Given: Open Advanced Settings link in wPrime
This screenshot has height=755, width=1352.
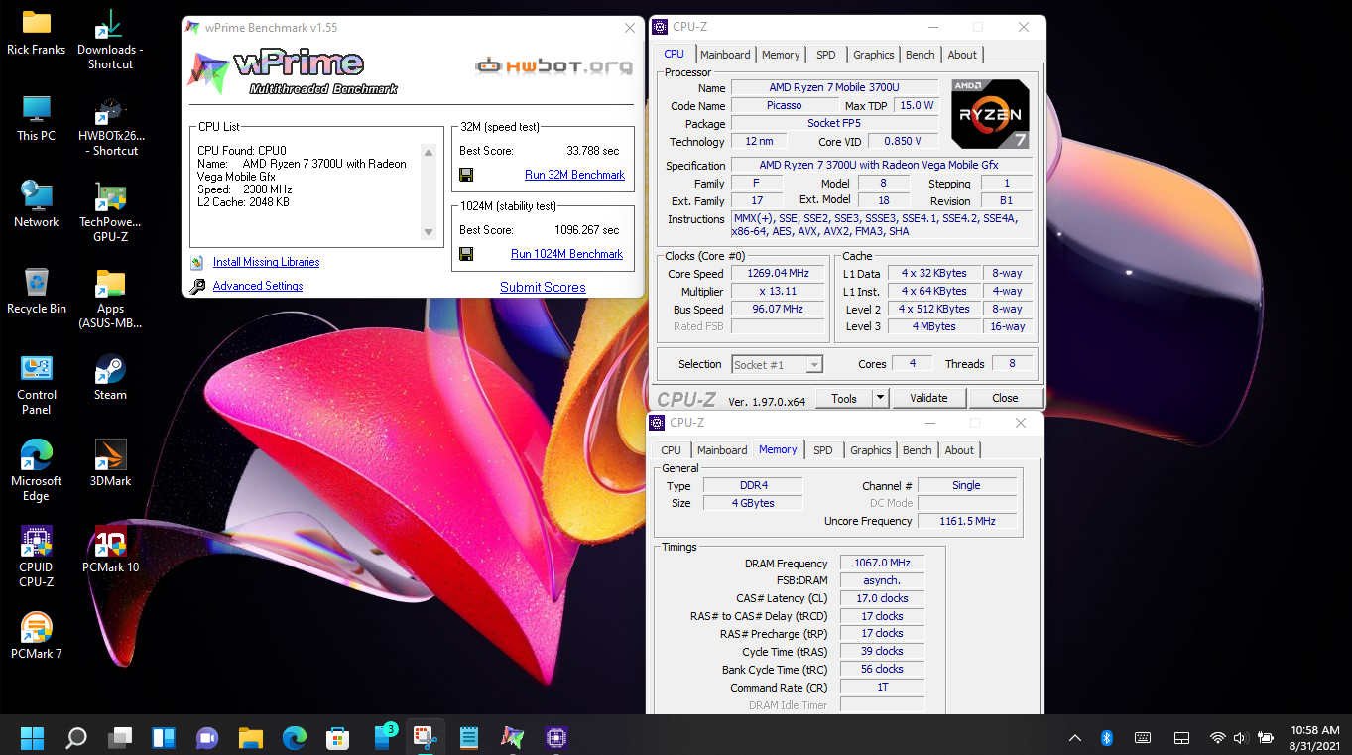Looking at the screenshot, I should (258, 286).
